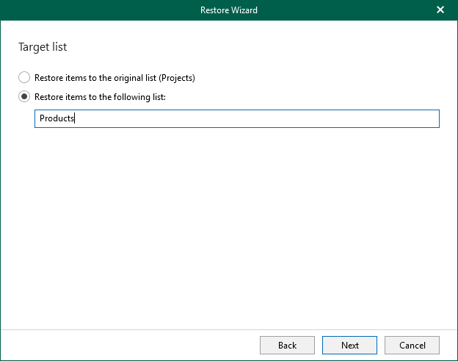Click the Restore Wizard title bar text
458x361 pixels.
[228, 10]
